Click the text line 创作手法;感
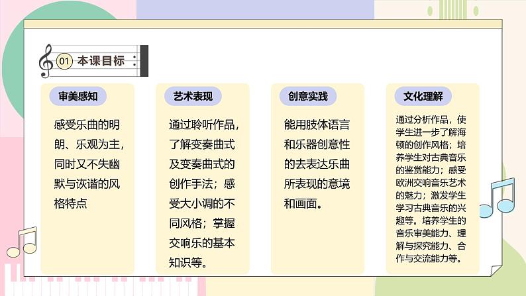Screen dimensions: 526x296 click(x=202, y=183)
